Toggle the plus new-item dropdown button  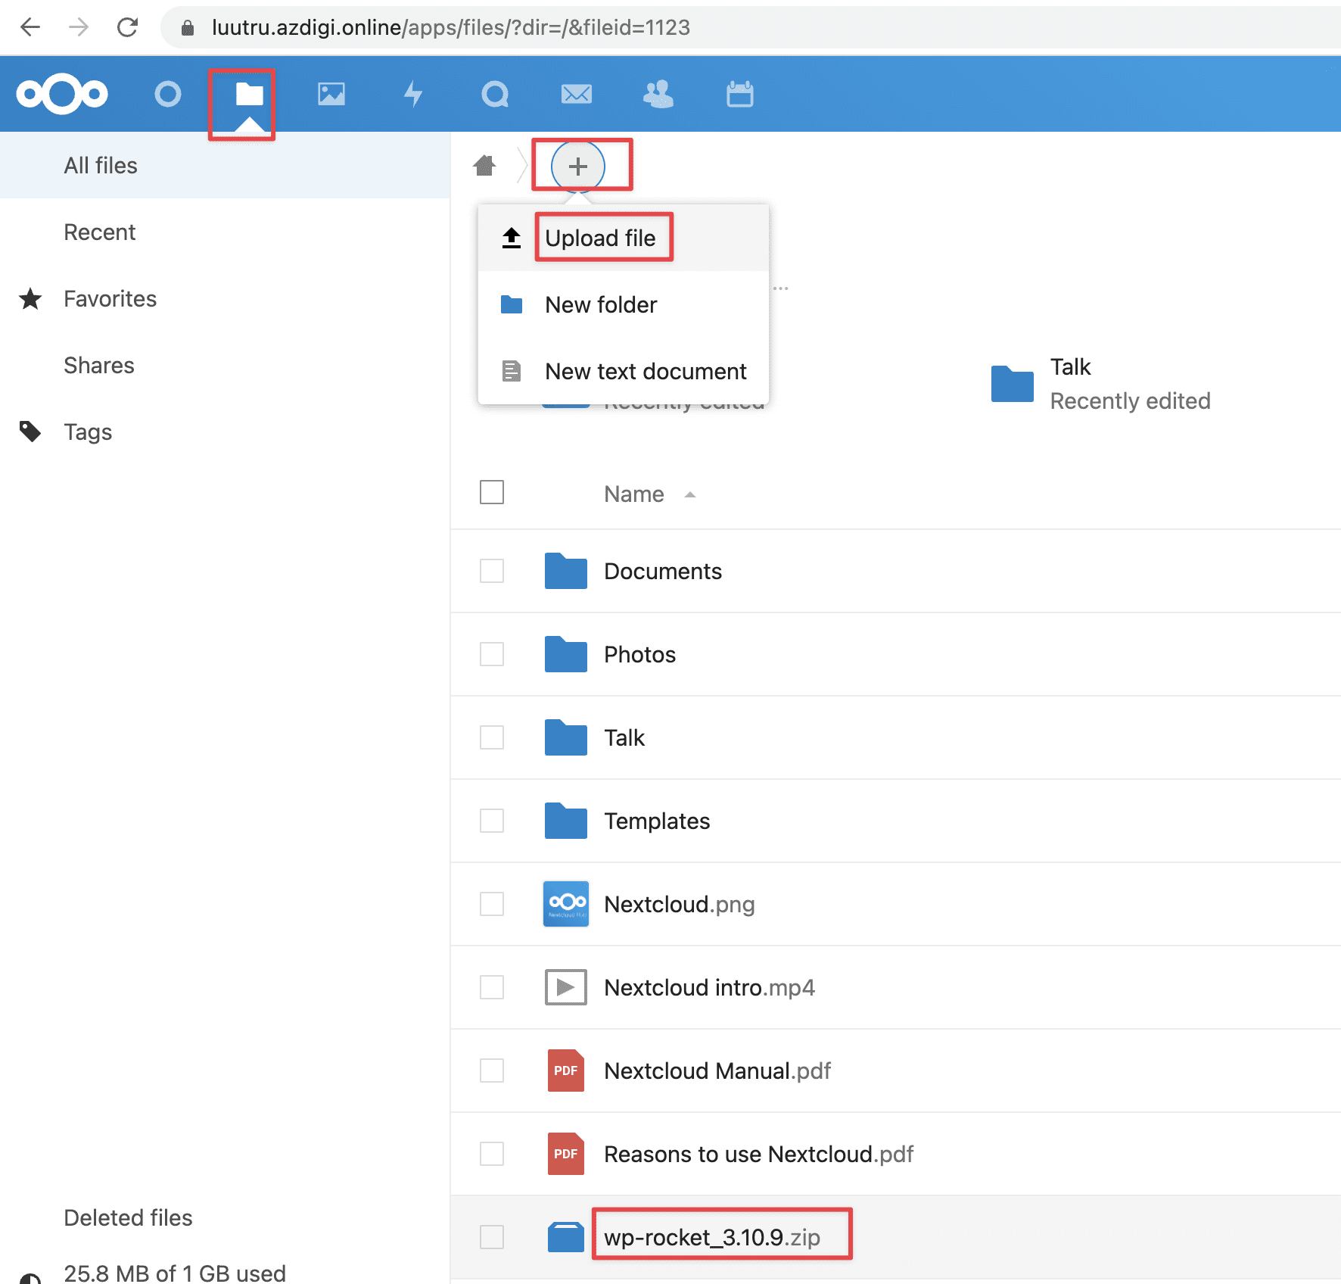tap(578, 166)
